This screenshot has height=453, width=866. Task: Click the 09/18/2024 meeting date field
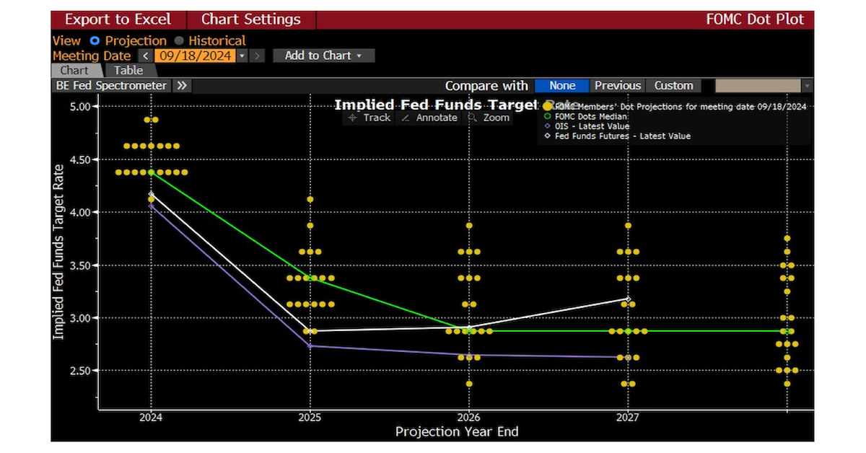pos(195,56)
